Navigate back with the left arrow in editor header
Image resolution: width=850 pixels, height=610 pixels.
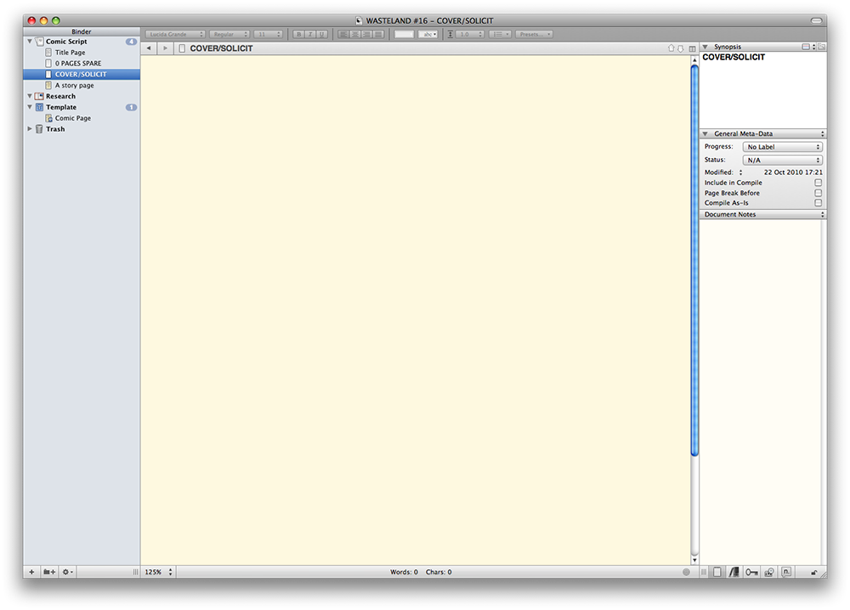[x=149, y=48]
